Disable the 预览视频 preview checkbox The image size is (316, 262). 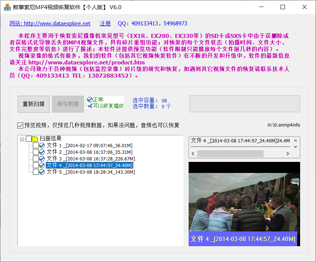point(20,125)
